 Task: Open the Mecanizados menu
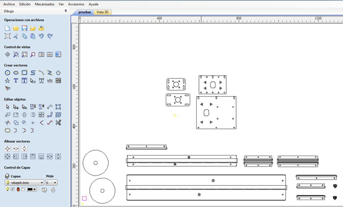click(x=45, y=4)
